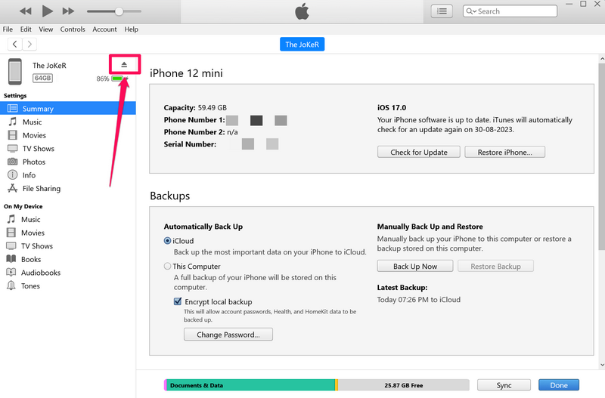The width and height of the screenshot is (605, 398).
Task: Open Movies icon under On My Device
Action: pos(11,233)
